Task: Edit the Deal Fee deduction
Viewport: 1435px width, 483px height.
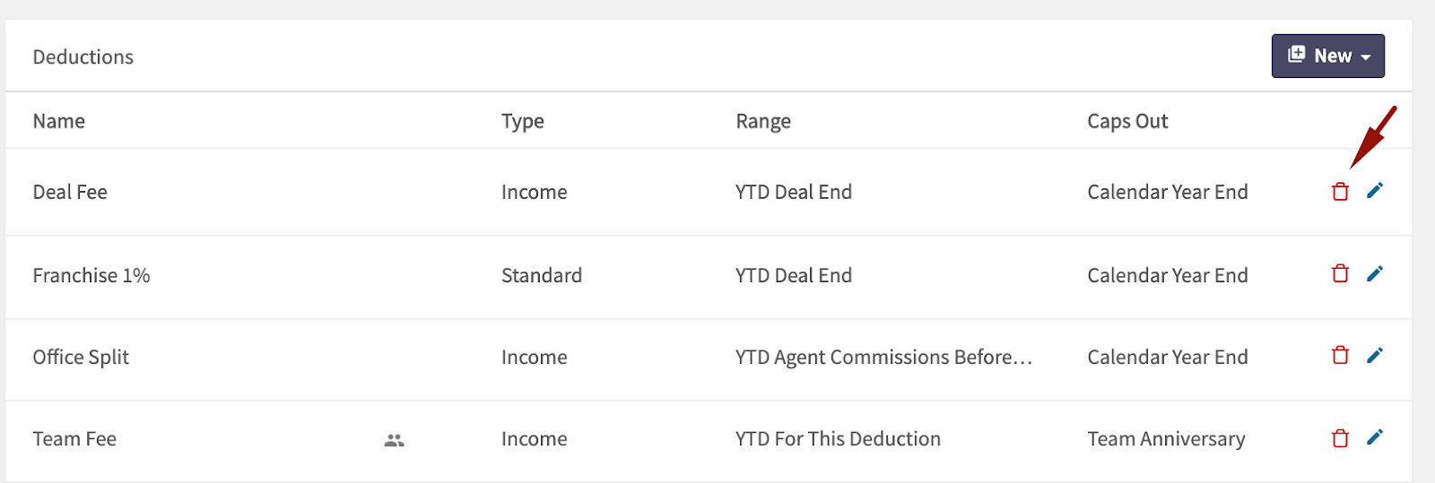Action: [x=1375, y=190]
